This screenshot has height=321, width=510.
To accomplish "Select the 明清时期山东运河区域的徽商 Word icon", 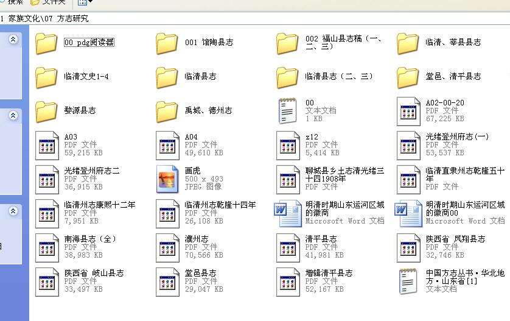I will 287,213.
